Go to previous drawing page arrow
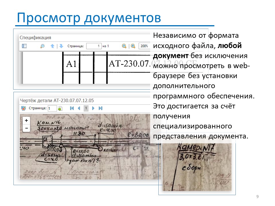The width and height of the screenshot is (275, 206). coord(79,108)
